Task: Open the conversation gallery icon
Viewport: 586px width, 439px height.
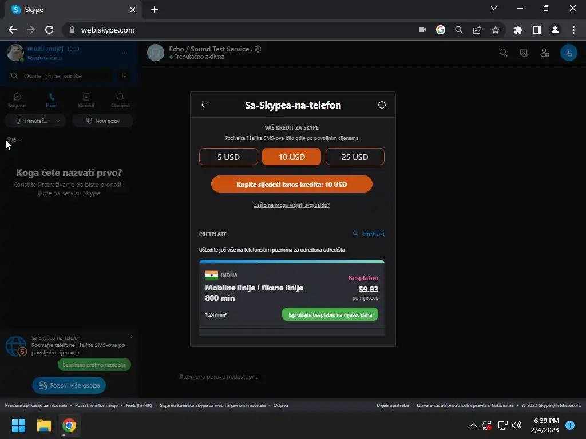Action: click(x=524, y=53)
